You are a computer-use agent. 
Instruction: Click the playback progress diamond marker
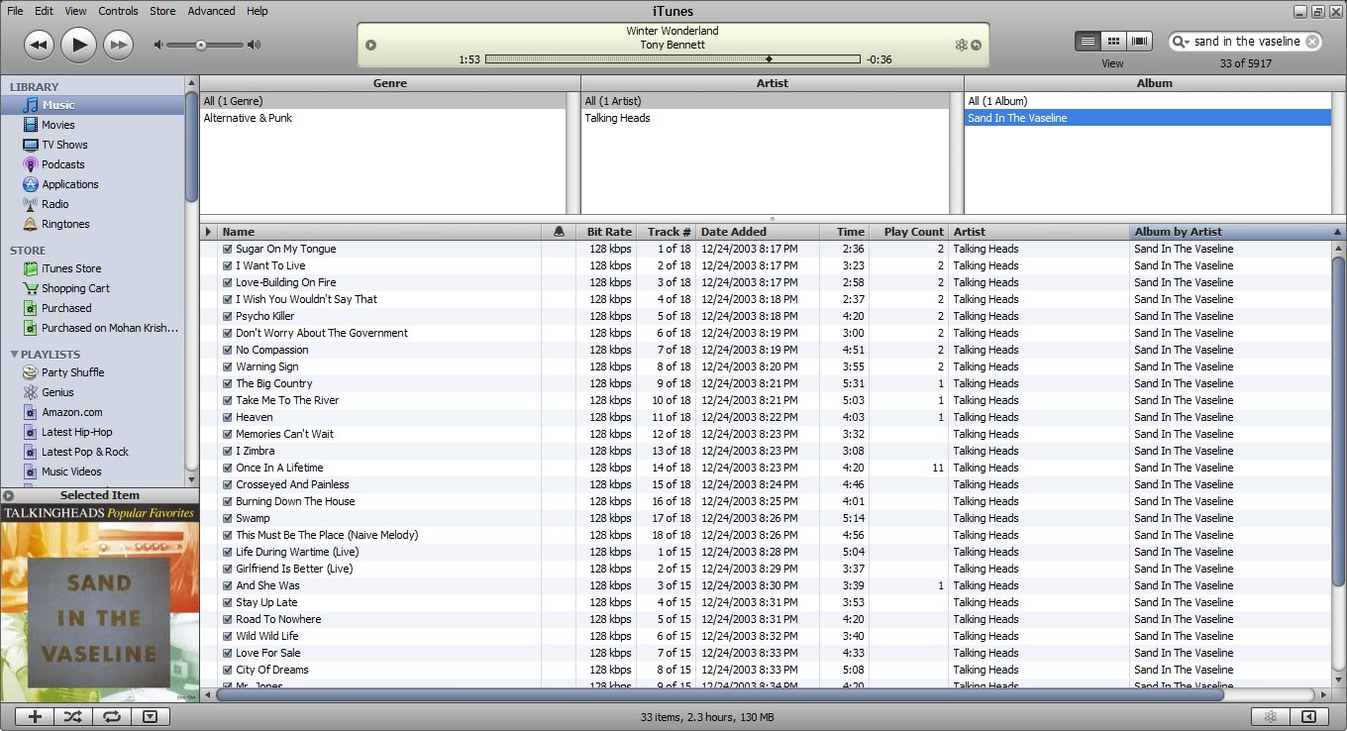(x=769, y=59)
